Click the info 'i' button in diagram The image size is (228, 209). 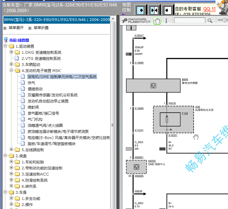(x=131, y=28)
